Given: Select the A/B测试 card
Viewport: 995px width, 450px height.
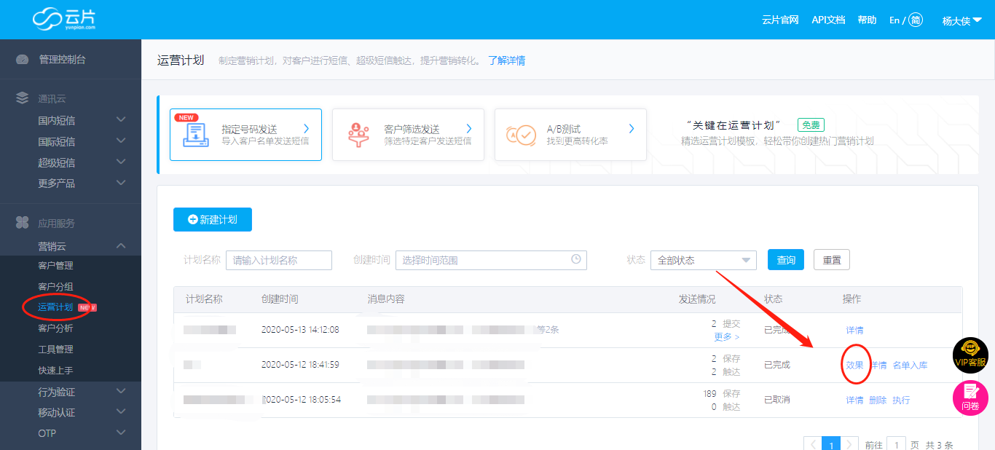Looking at the screenshot, I should (570, 135).
